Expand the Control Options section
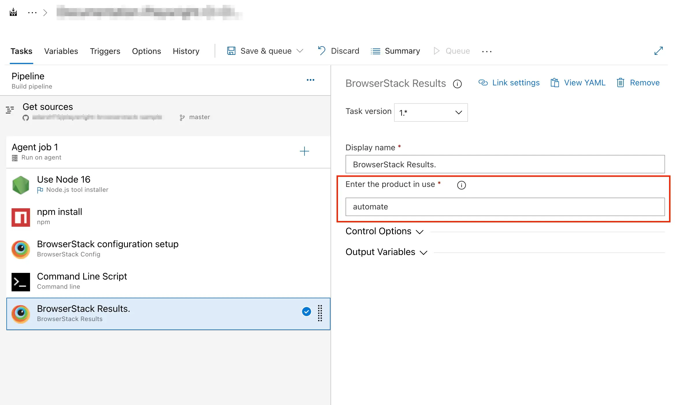Screen dimensions: 676x405 [x=384, y=231]
